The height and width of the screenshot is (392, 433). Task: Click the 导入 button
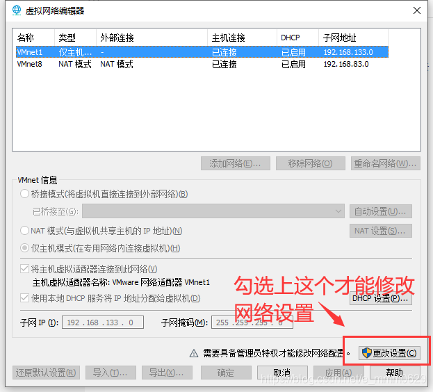111,373
